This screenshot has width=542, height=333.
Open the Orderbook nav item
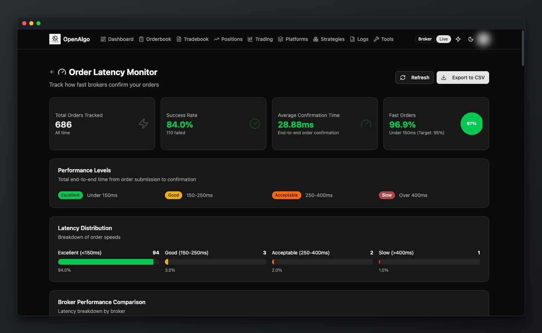(x=155, y=39)
